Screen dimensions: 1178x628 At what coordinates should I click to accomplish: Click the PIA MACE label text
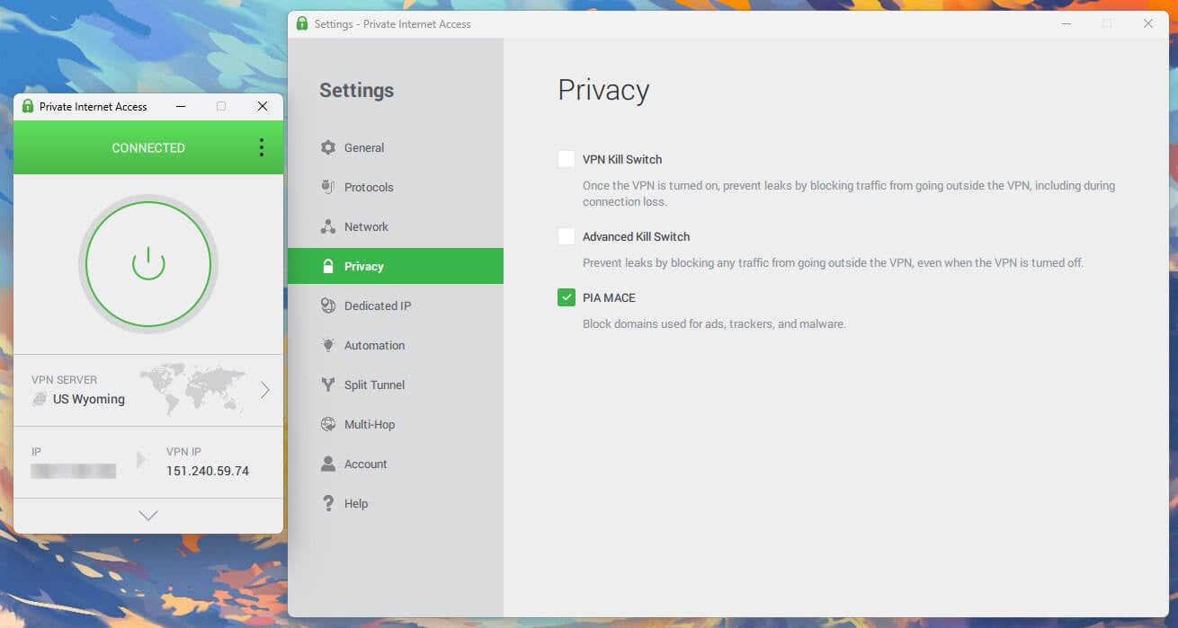click(609, 297)
